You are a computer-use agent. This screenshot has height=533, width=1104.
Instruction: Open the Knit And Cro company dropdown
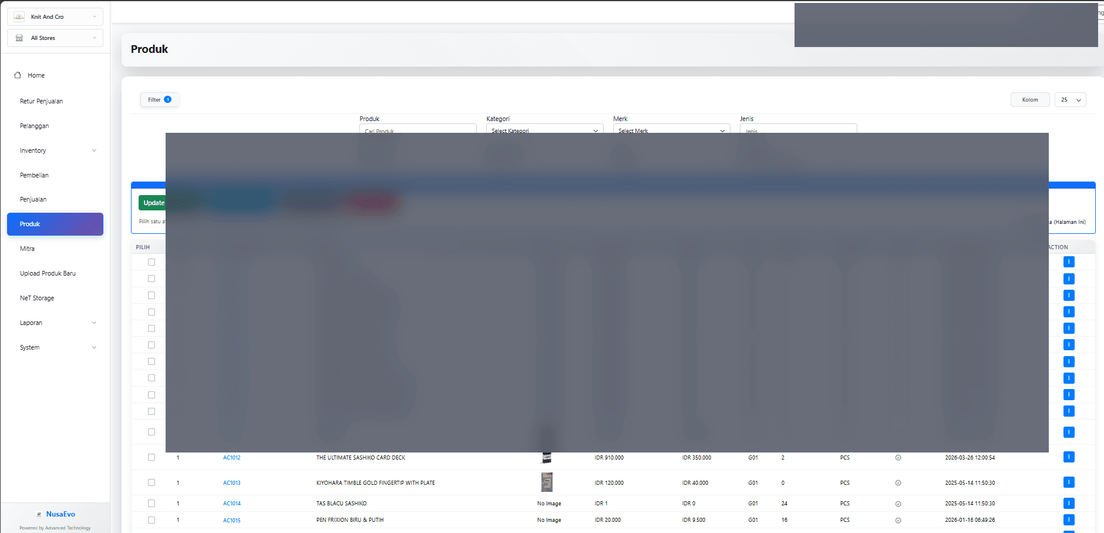click(55, 16)
